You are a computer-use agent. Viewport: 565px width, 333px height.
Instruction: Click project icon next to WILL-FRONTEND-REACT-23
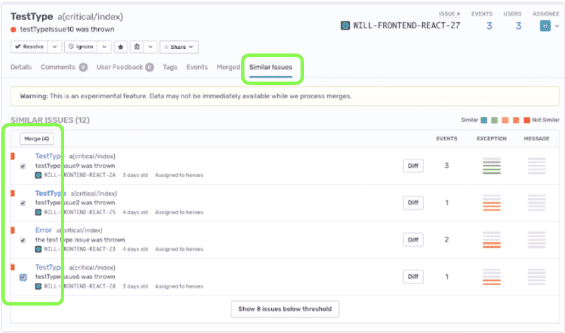coord(39,249)
